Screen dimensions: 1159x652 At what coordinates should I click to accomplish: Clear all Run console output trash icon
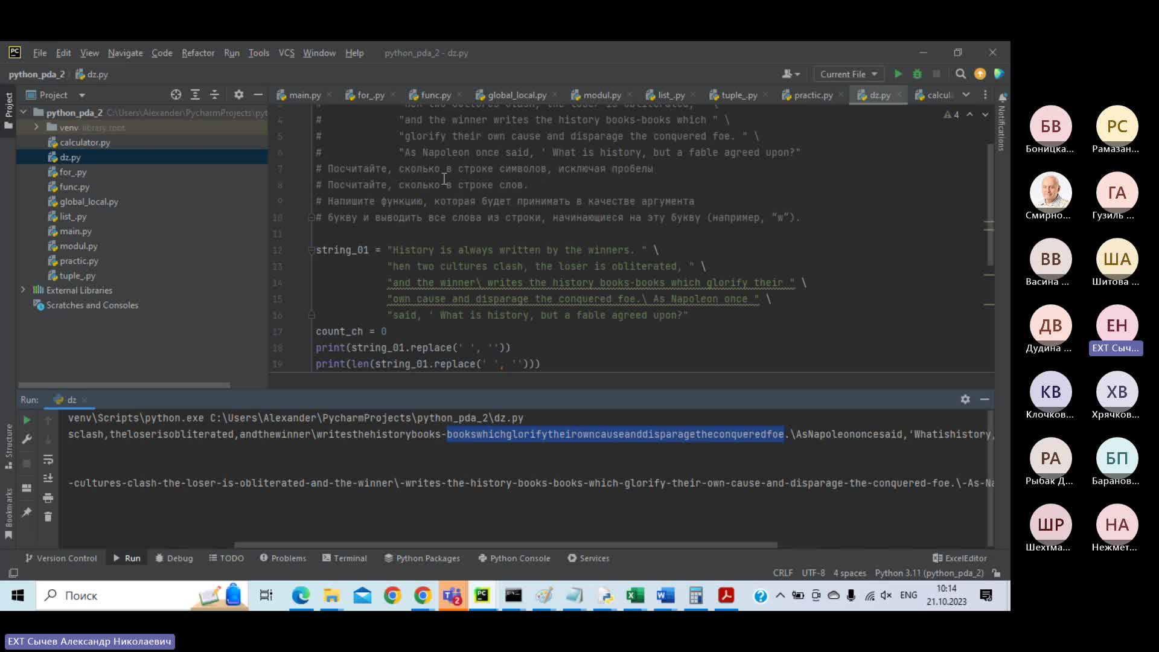(48, 517)
